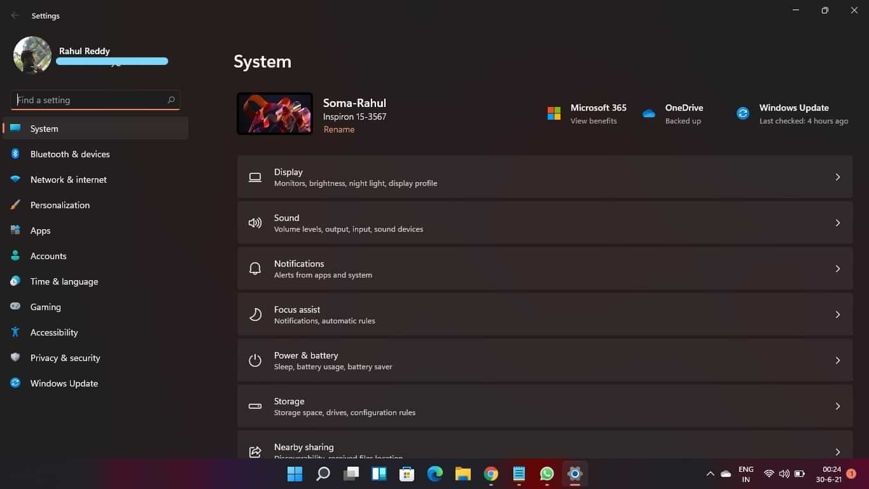The image size is (869, 489).
Task: Click the Rename link under Soma-Rahul
Action: pos(339,129)
